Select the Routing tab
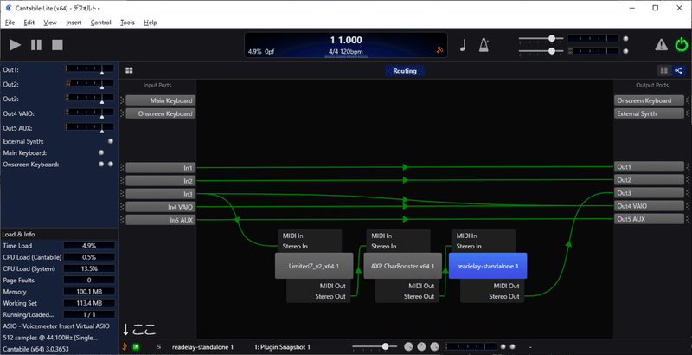Image resolution: width=692 pixels, height=355 pixels. [405, 71]
